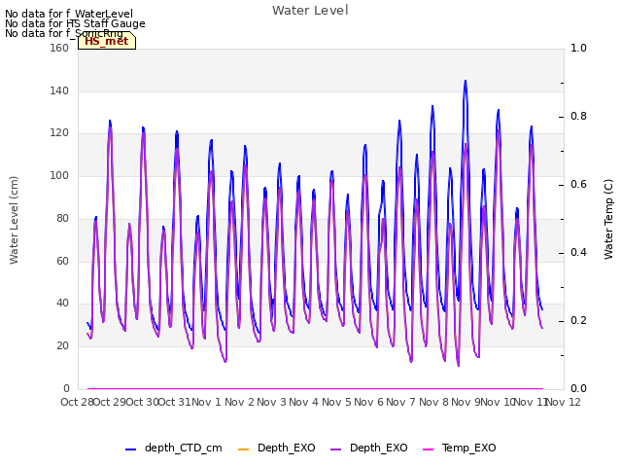Click the Nov 5 x-axis tick label
Viewport: 622px width, 467px height.
point(336,402)
